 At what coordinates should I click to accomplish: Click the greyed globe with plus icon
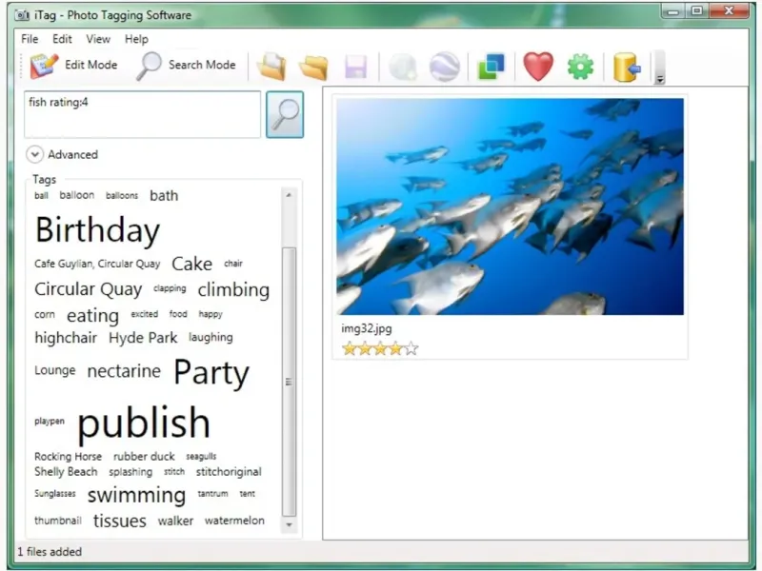[x=403, y=67]
